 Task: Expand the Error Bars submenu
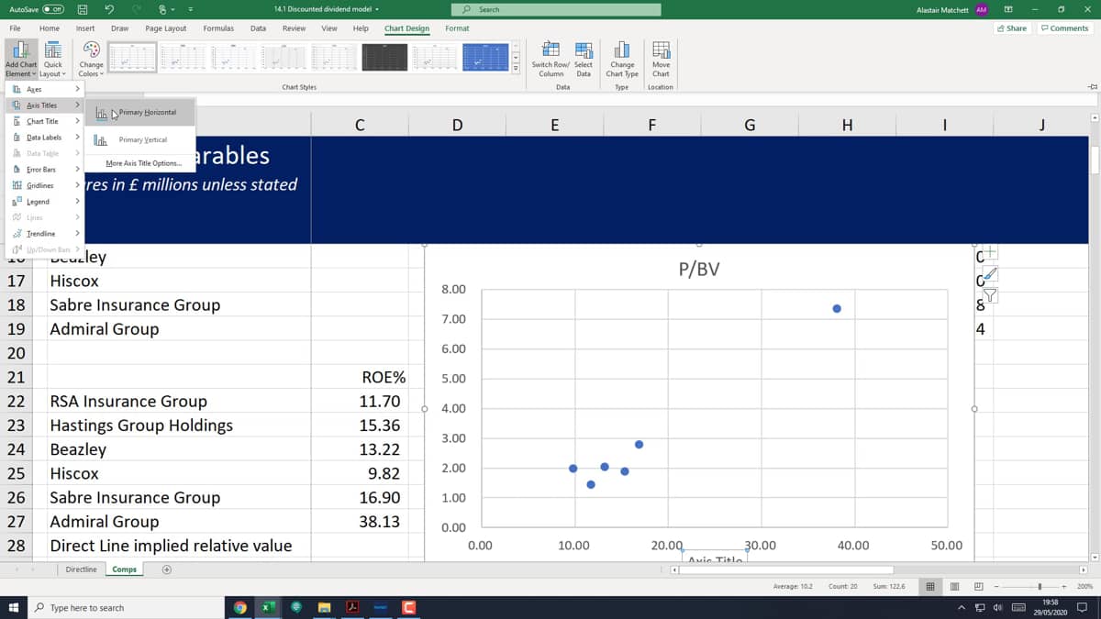pos(43,170)
